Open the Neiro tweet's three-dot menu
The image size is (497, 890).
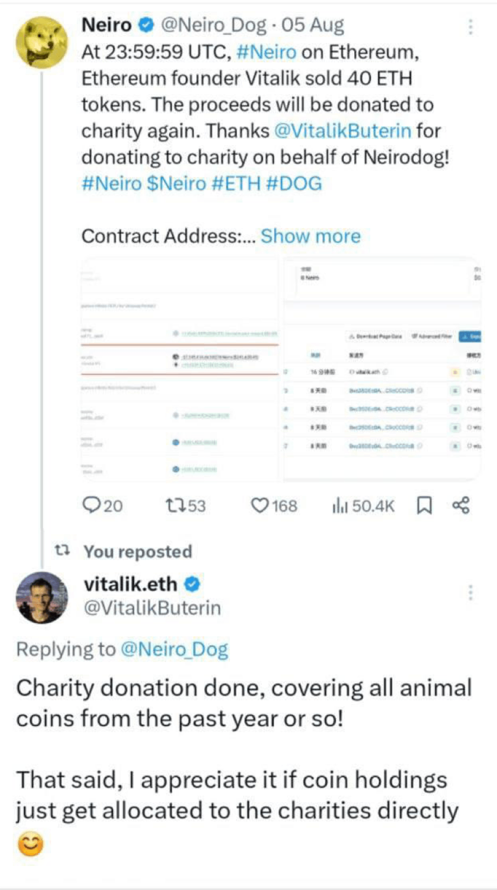[x=471, y=27]
